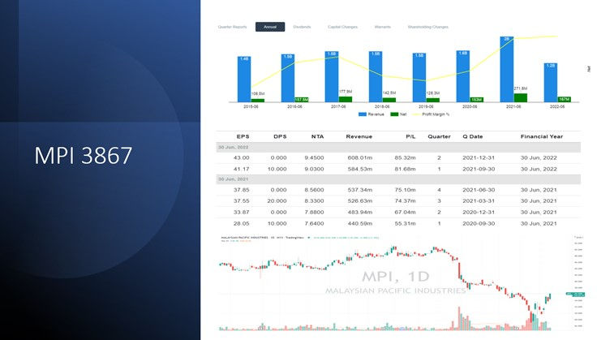Click the Revenue column header
Screen dimensions: 610x340
(359, 136)
